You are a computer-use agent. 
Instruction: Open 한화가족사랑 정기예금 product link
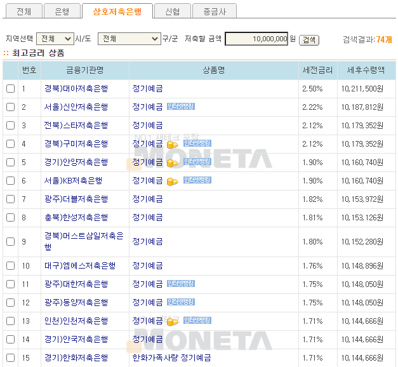coord(171,358)
